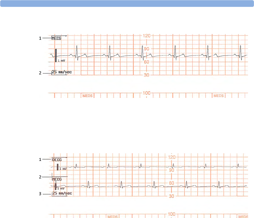Select the 1 mV text beside the lower MECG trace
The height and width of the screenshot is (218, 254).
click(x=61, y=189)
